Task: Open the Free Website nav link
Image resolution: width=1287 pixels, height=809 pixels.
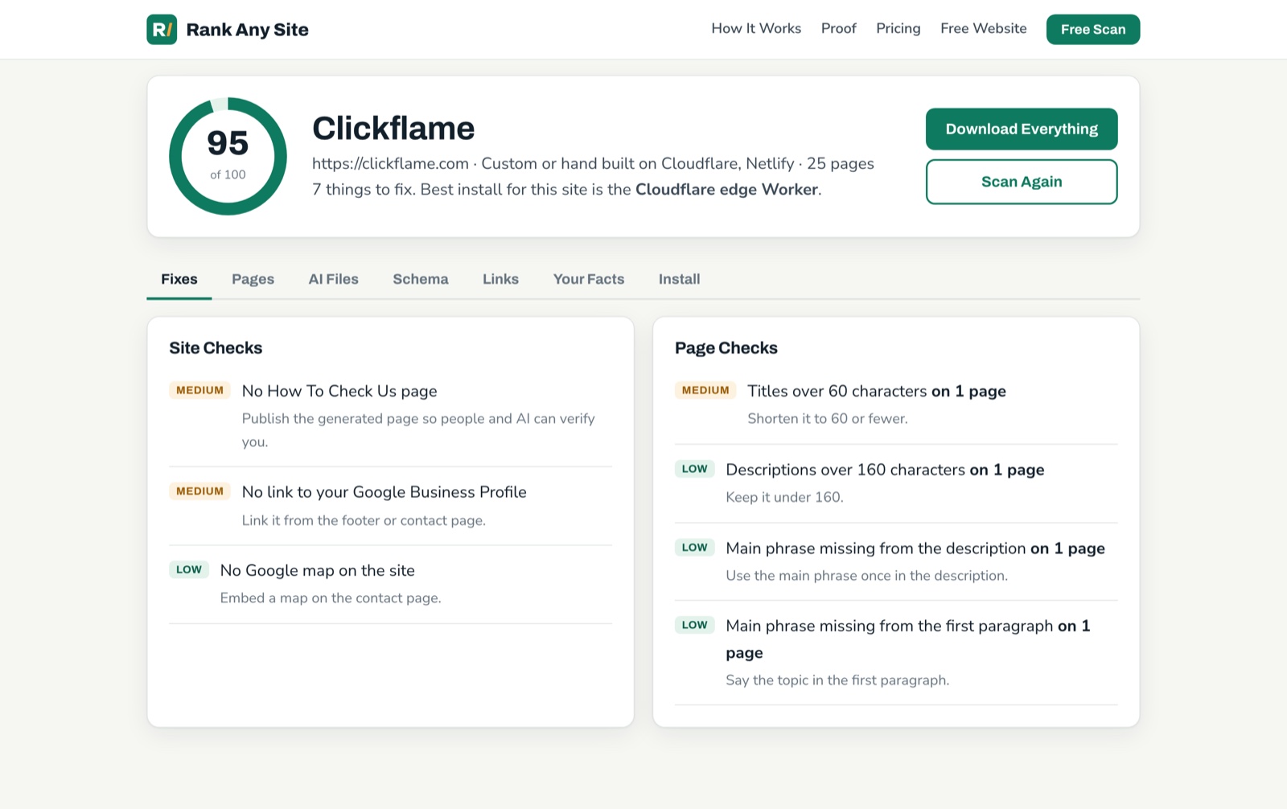Action: (x=983, y=29)
